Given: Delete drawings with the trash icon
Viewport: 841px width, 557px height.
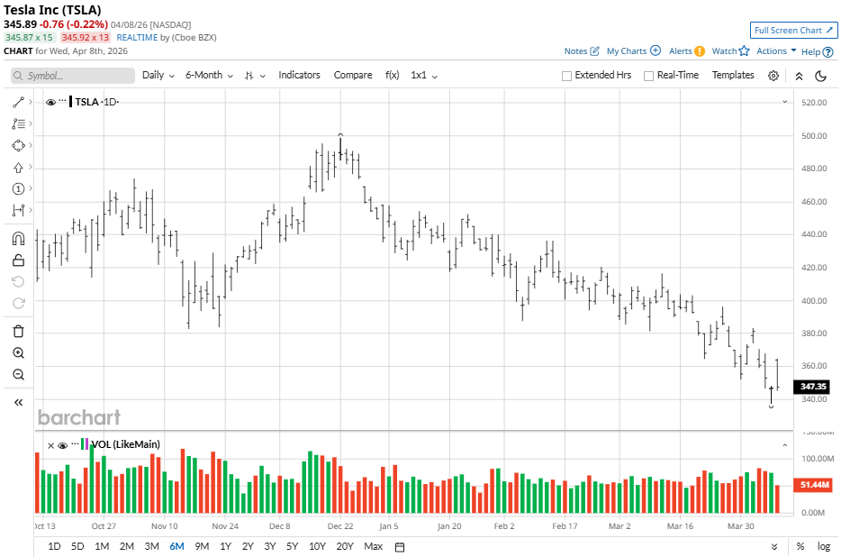Looking at the screenshot, I should click(18, 331).
